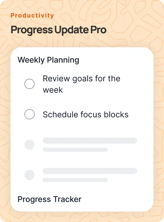Click the Review goals for the week text
164x222 pixels.
tap(81, 84)
